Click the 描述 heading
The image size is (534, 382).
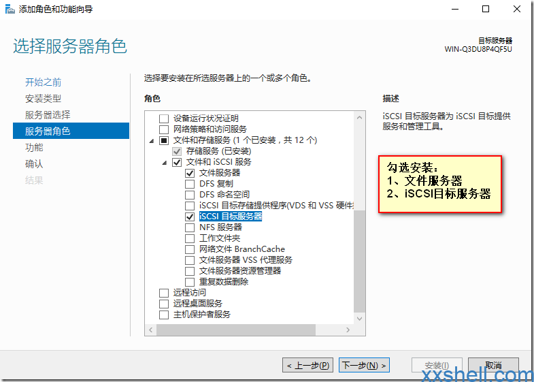click(x=390, y=99)
